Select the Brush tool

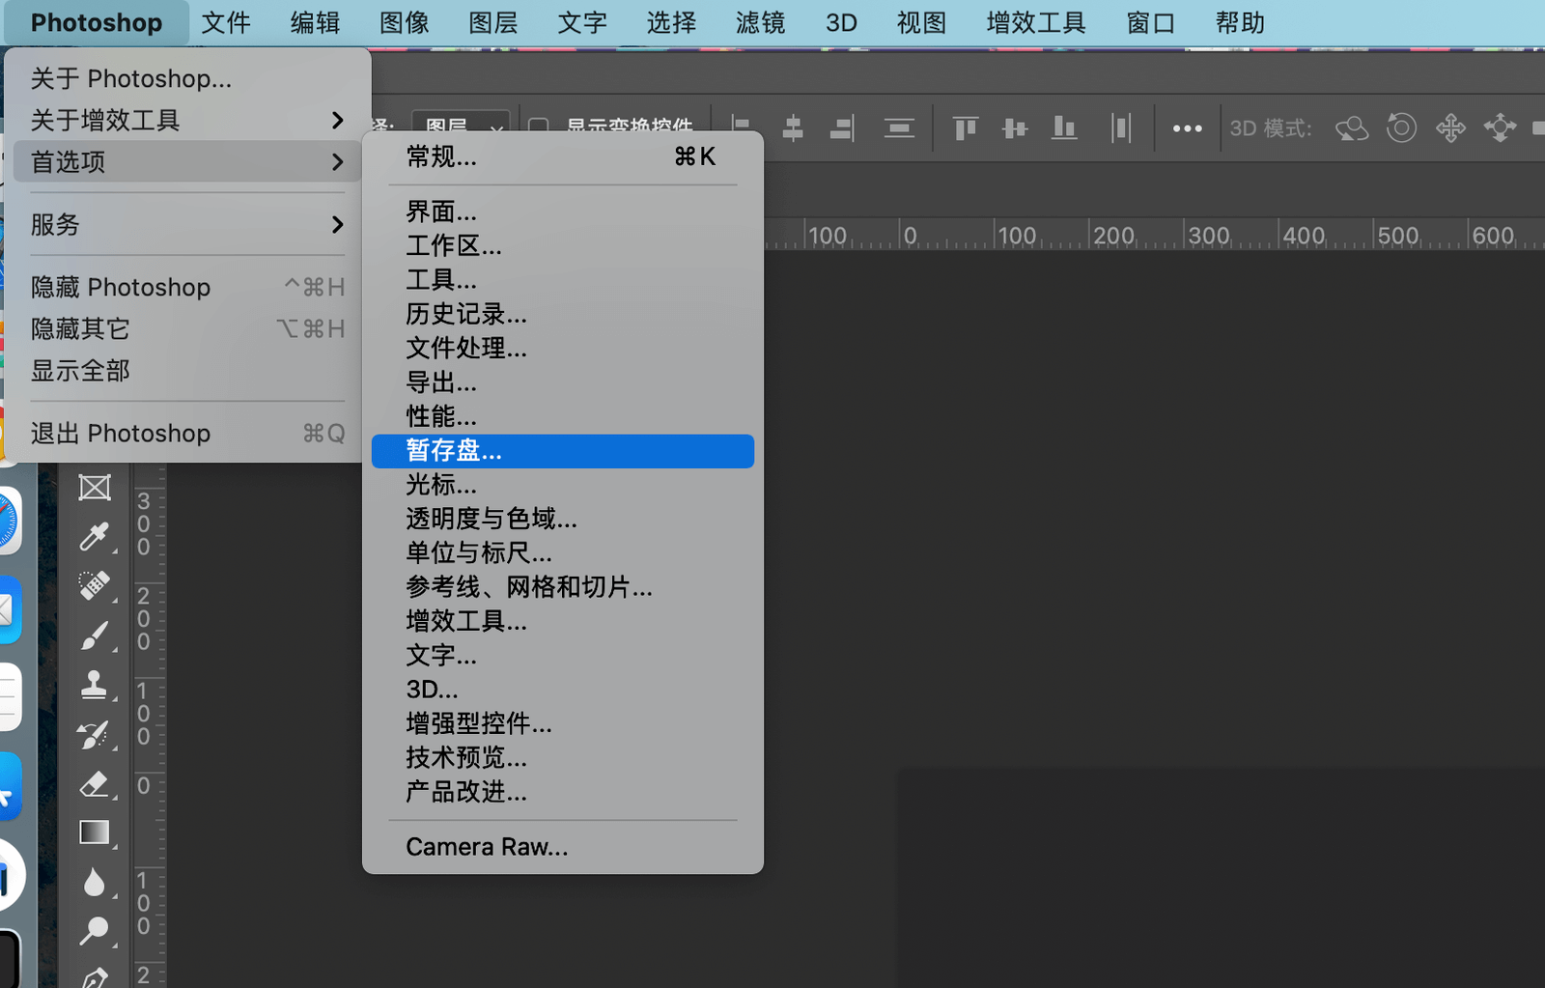(x=95, y=635)
